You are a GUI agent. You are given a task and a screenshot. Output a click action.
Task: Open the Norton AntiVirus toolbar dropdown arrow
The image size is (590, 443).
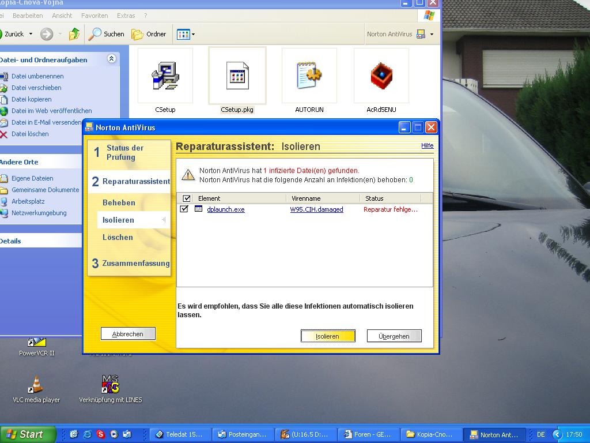point(432,34)
